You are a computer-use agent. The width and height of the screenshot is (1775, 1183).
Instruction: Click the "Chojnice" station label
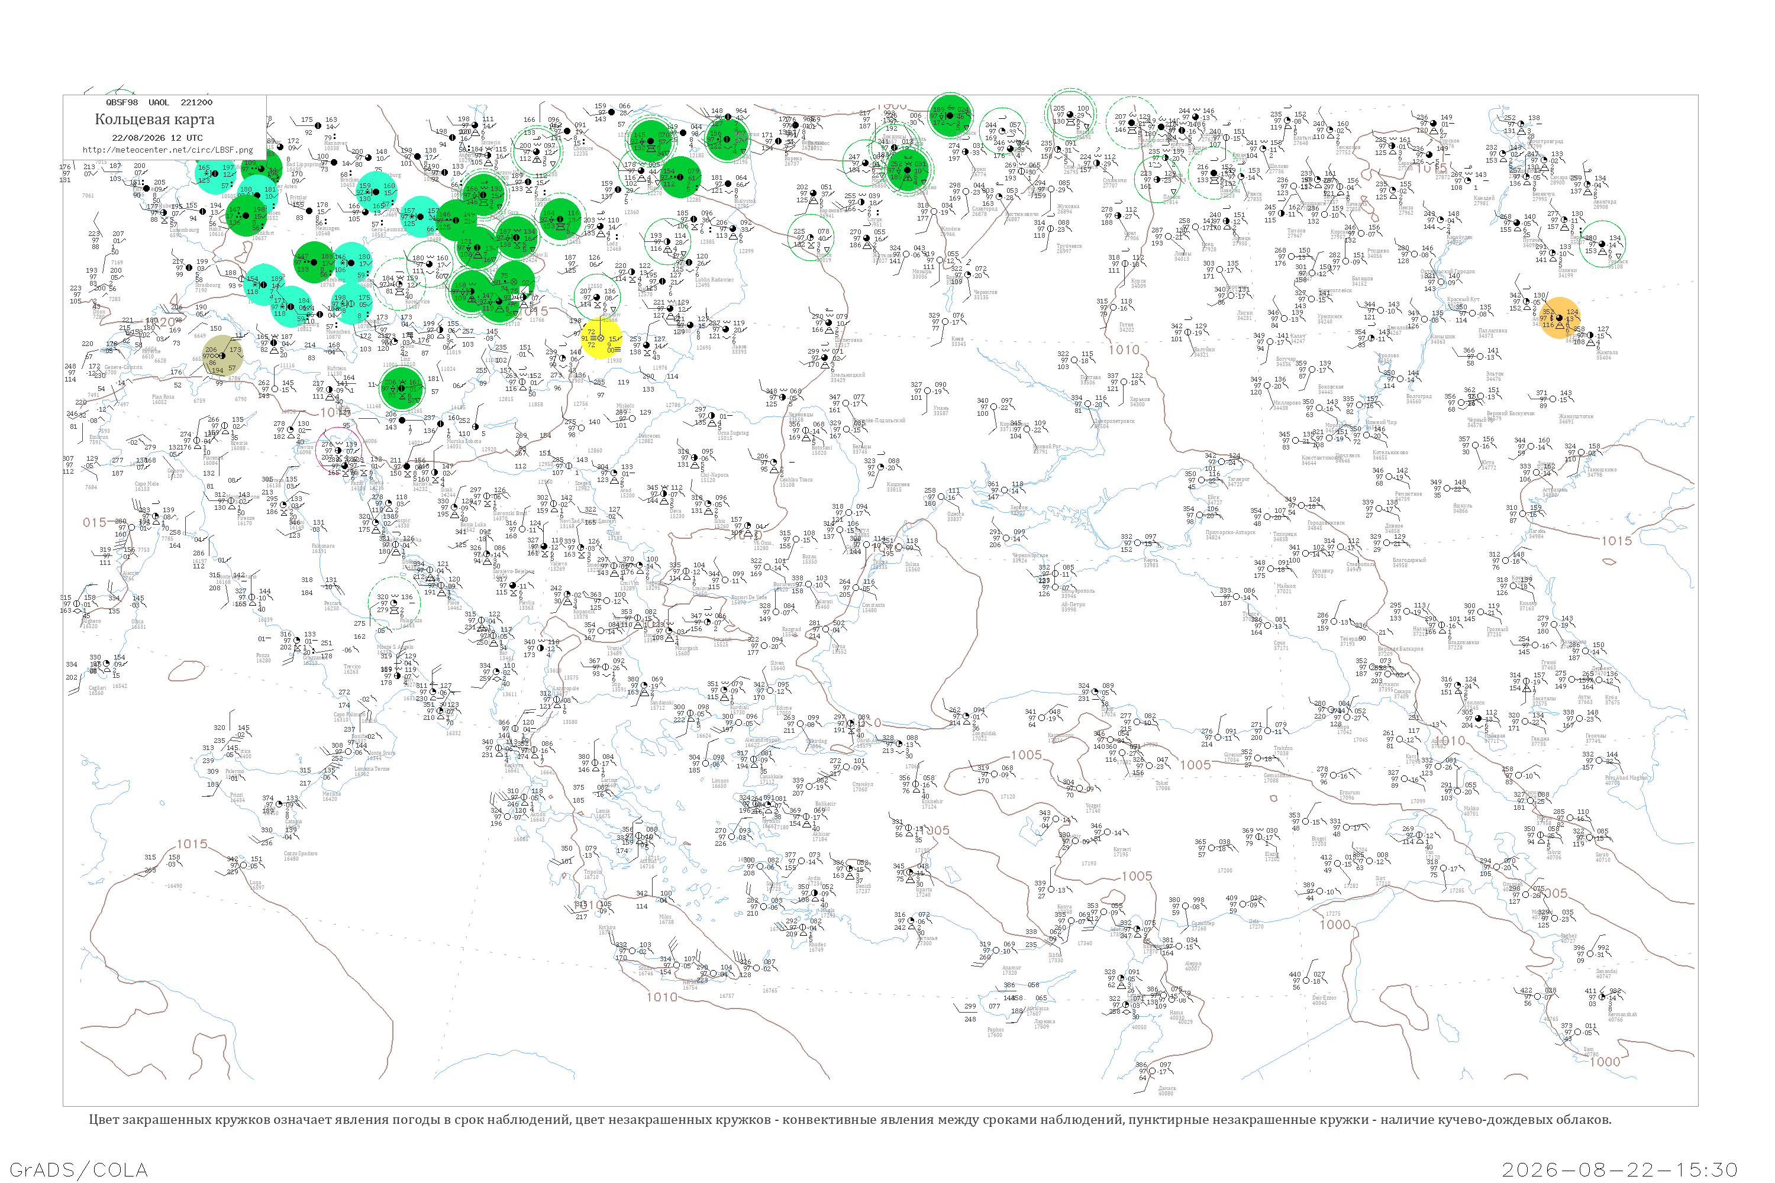coord(583,148)
